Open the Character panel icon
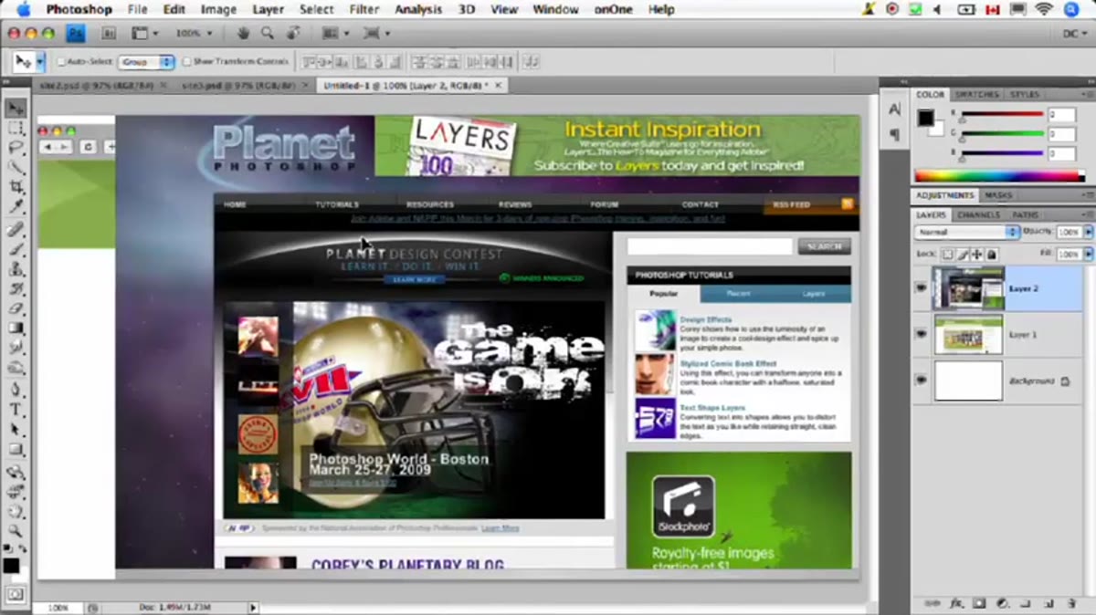1096x615 pixels. tap(894, 110)
